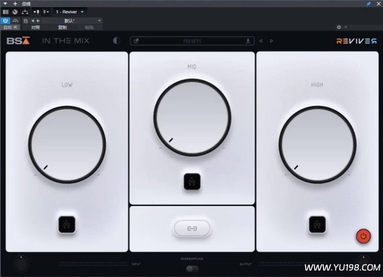The image size is (383, 277).
Task: Click the preset browser open icon
Action: click(x=136, y=41)
